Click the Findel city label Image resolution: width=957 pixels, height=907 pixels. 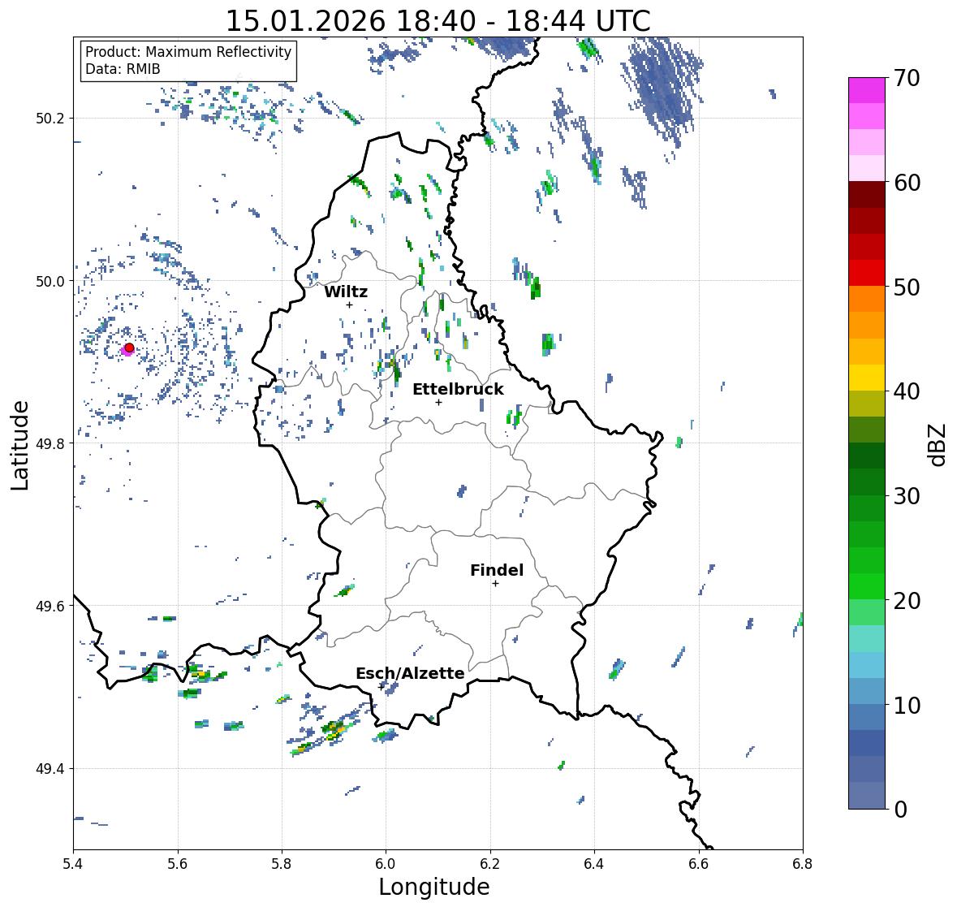pos(497,570)
